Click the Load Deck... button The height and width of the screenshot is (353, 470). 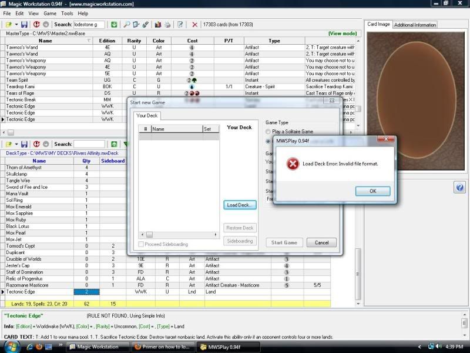[240, 205]
